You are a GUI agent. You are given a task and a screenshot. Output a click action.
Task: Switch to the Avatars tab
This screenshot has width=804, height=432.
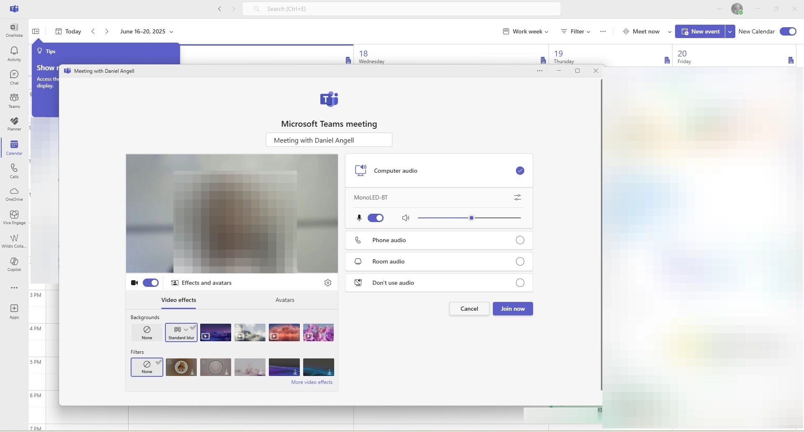click(x=285, y=300)
